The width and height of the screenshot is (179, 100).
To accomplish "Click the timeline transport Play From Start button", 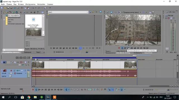I will click(39, 90).
